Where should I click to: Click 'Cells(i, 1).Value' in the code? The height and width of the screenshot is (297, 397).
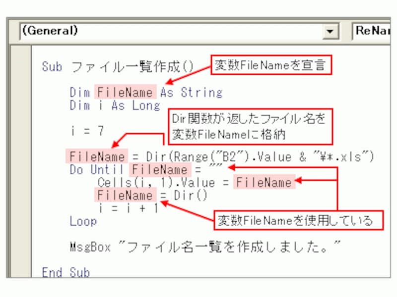pyautogui.click(x=156, y=183)
